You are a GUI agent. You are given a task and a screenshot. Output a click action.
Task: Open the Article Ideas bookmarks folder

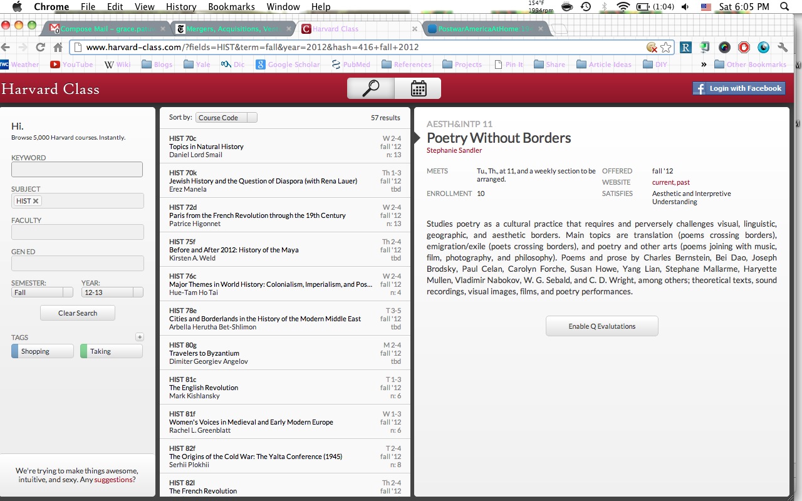[604, 65]
